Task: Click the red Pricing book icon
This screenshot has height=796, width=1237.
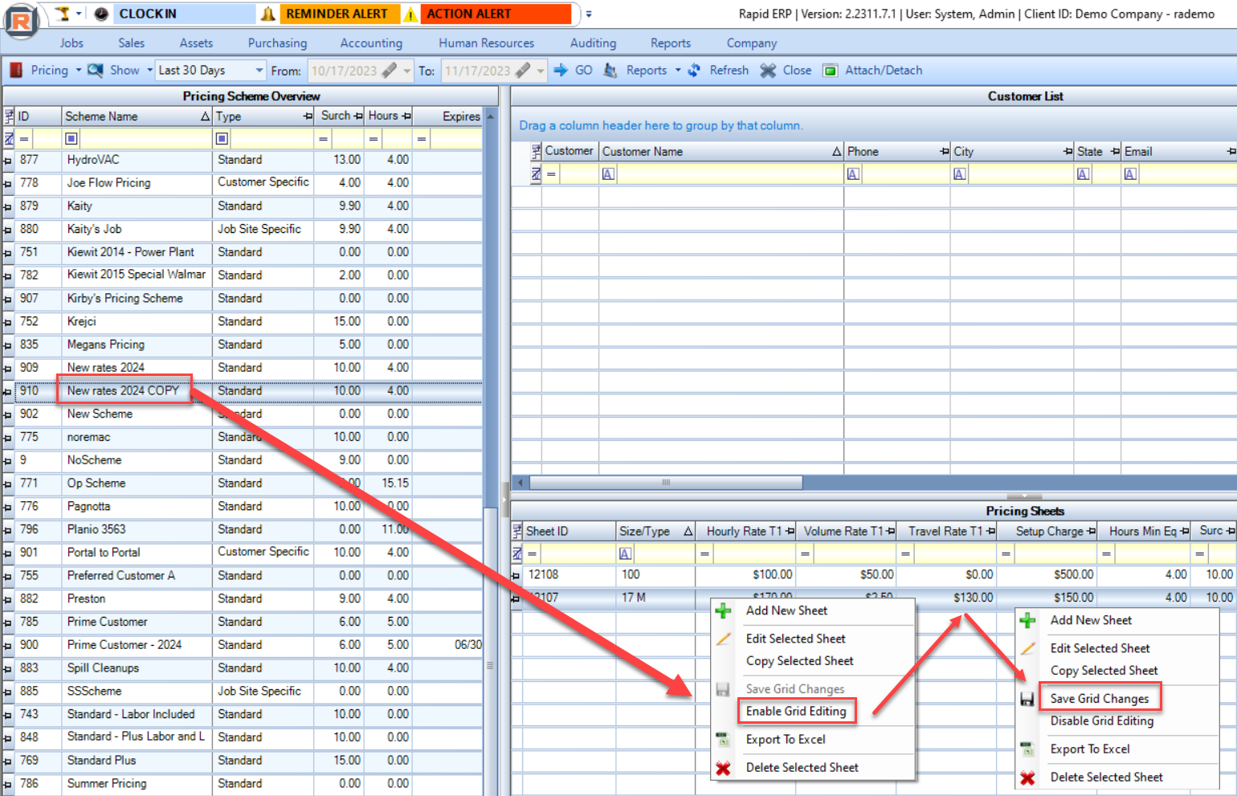Action: pyautogui.click(x=16, y=71)
